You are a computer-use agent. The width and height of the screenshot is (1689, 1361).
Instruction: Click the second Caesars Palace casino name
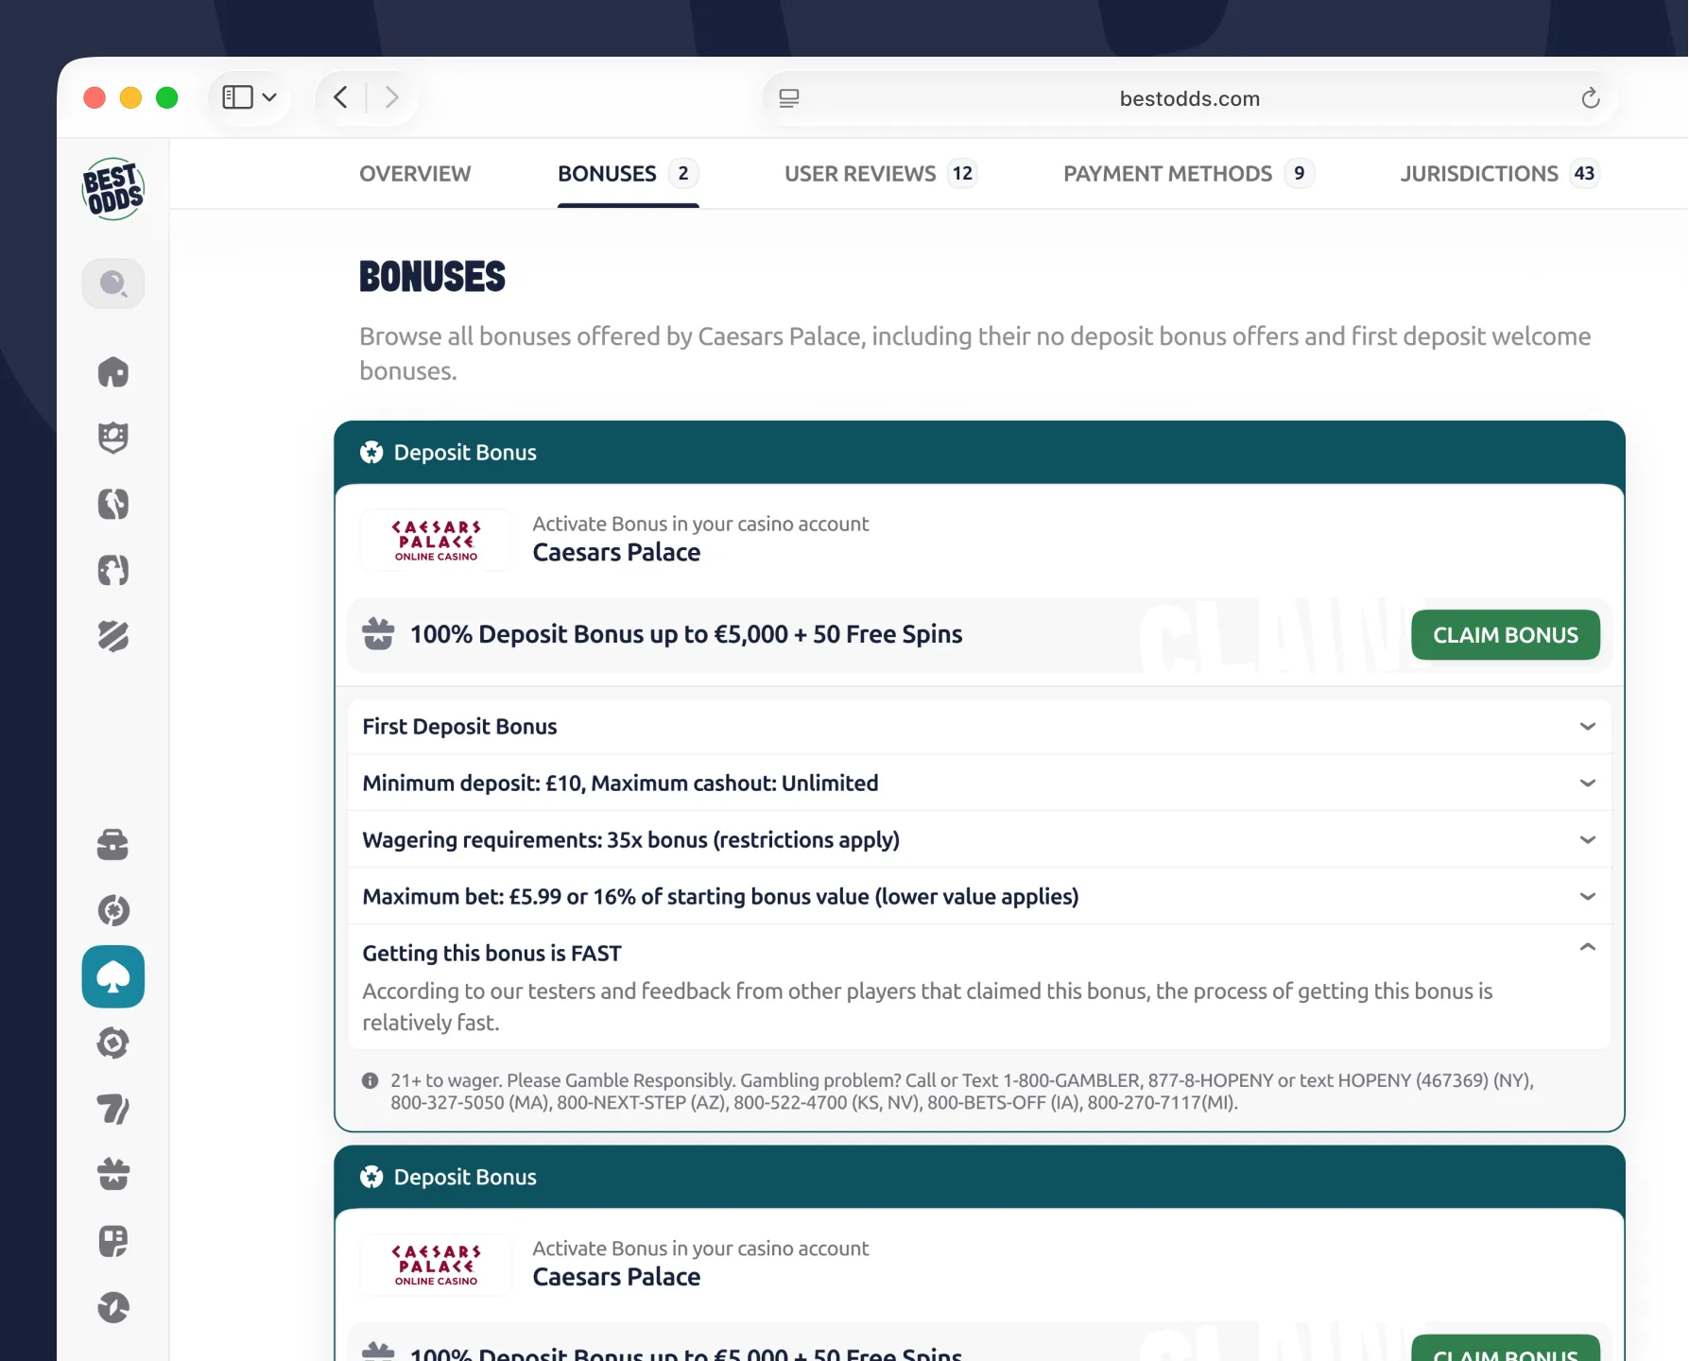tap(616, 1278)
